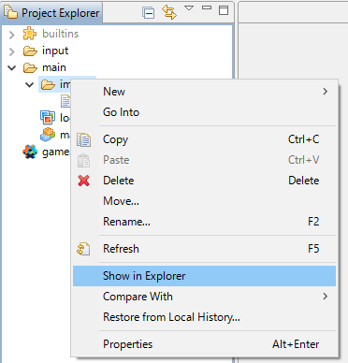Select the Project Explorer tab
Viewport: 348px width, 363px height.
(x=51, y=13)
